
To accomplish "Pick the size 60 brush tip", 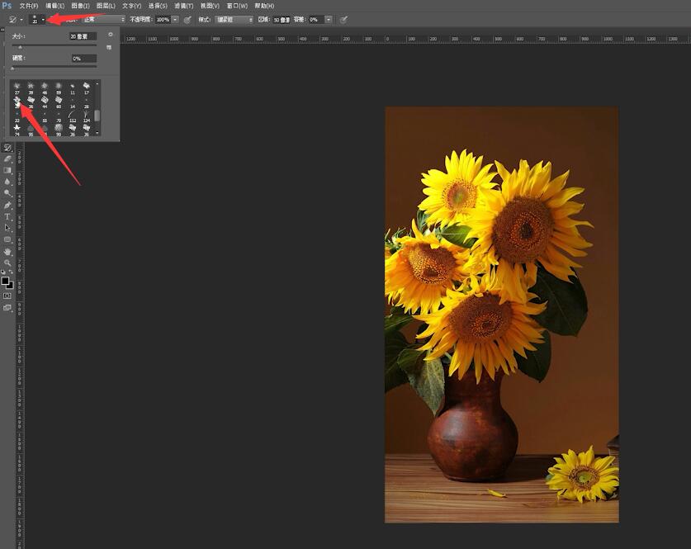I will [x=59, y=102].
